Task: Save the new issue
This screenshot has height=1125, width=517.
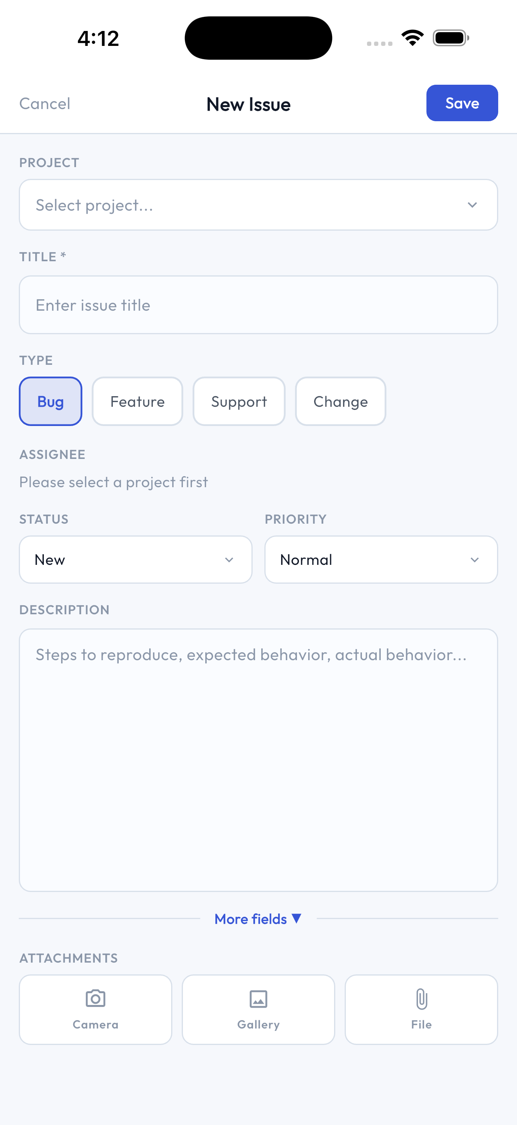Action: click(x=462, y=103)
